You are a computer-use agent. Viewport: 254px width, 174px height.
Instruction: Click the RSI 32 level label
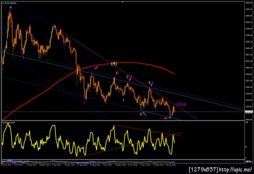click(246, 147)
